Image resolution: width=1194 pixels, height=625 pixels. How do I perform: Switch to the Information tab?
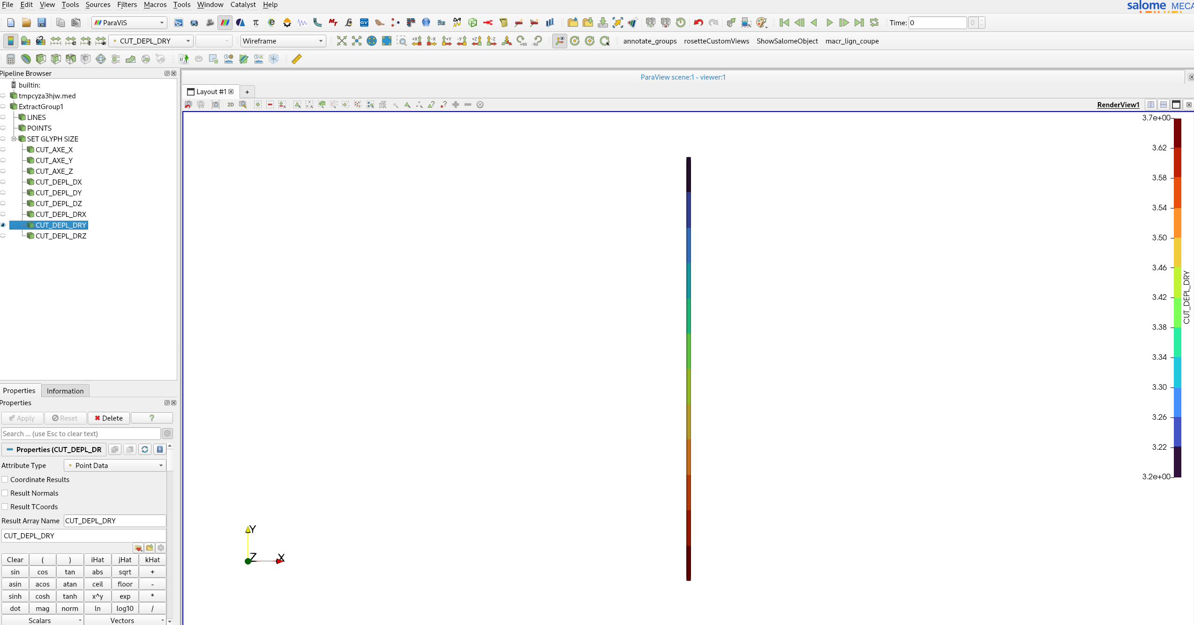(65, 391)
